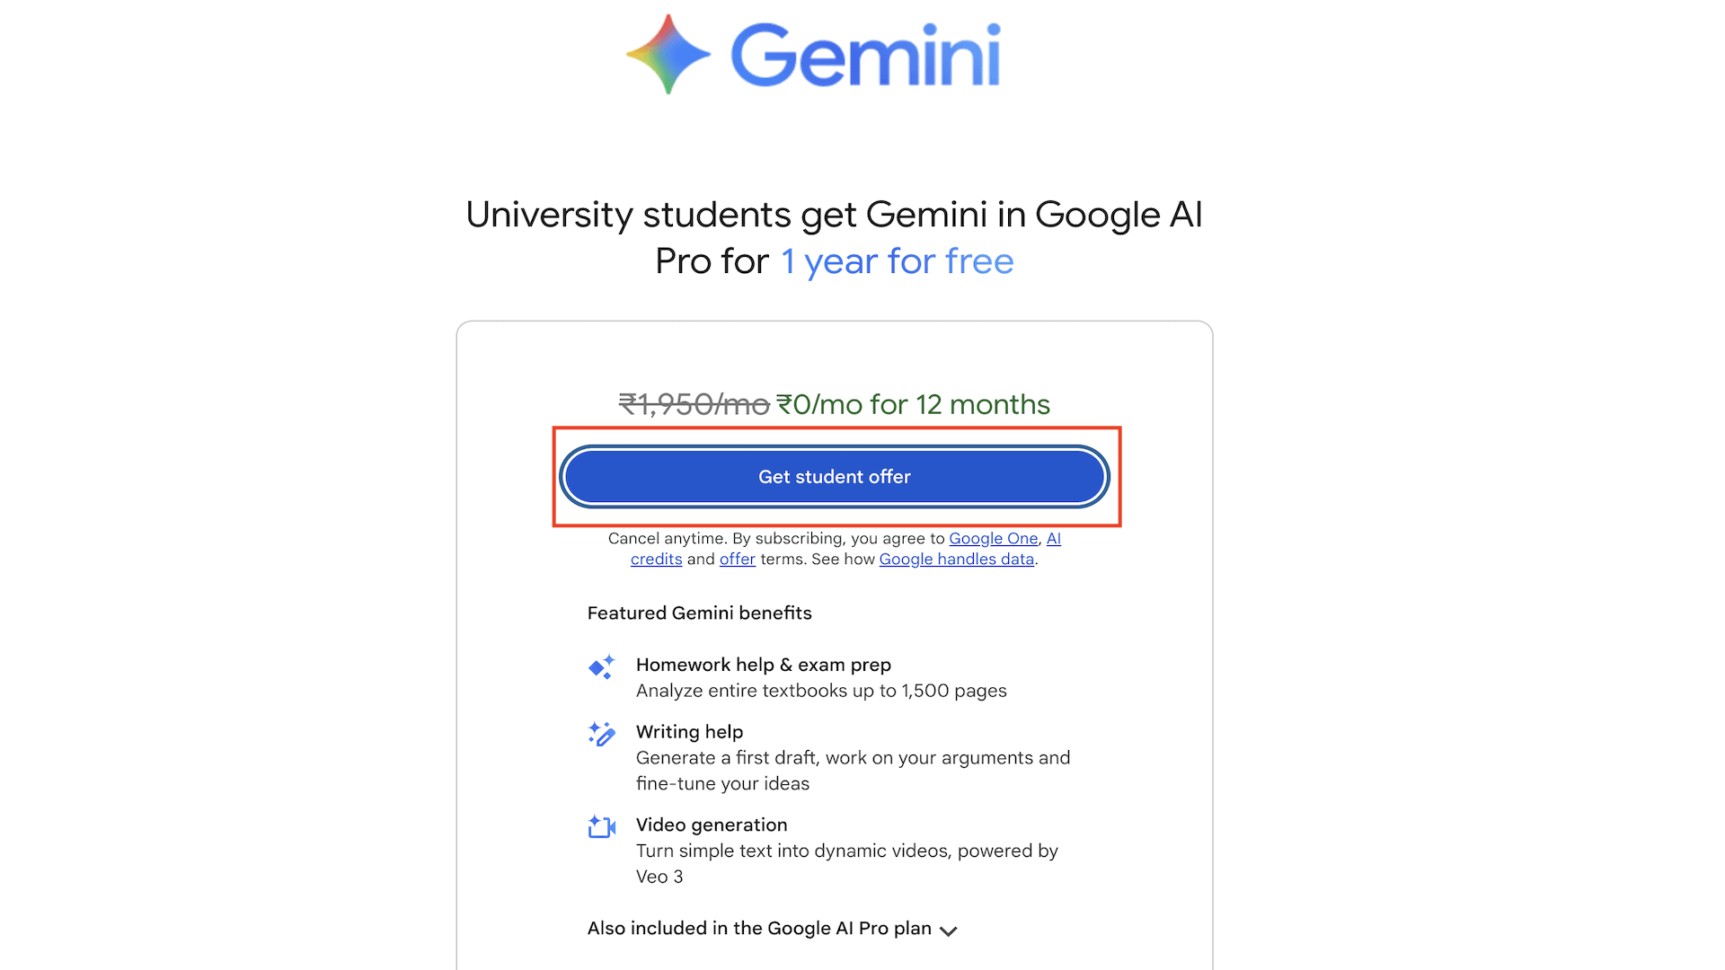Click the Homework help sparkle icon
The height and width of the screenshot is (970, 1725).
(x=601, y=667)
